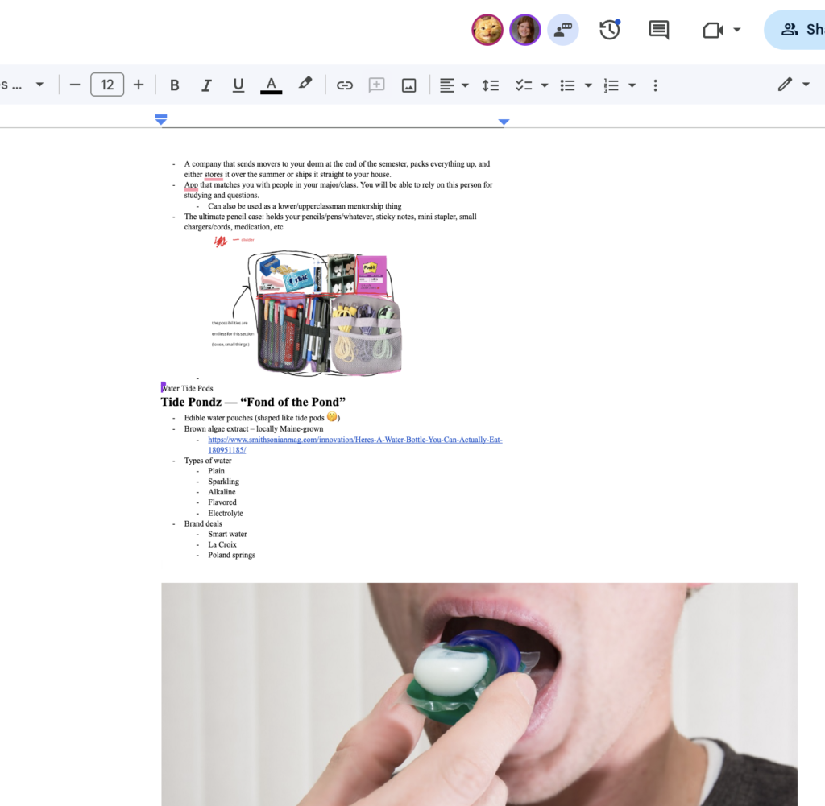Toggle italic text formatting
The height and width of the screenshot is (806, 825).
tap(206, 85)
